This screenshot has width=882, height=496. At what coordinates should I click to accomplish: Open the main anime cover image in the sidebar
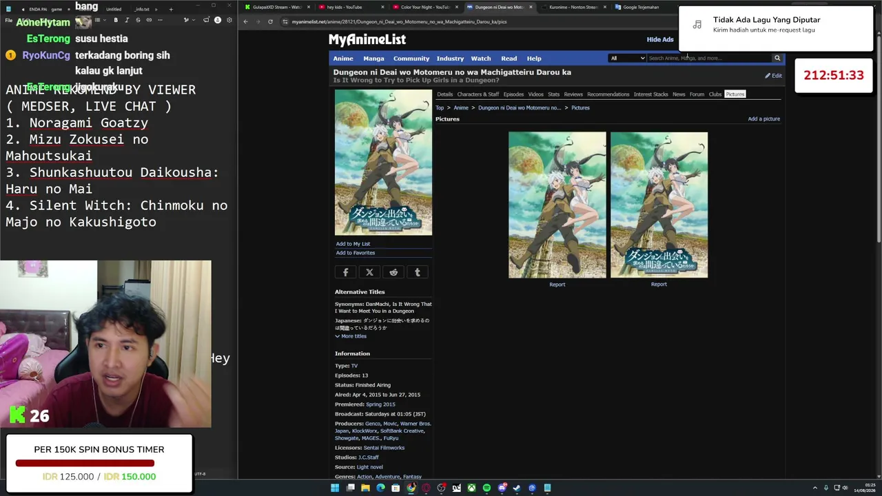coord(383,163)
